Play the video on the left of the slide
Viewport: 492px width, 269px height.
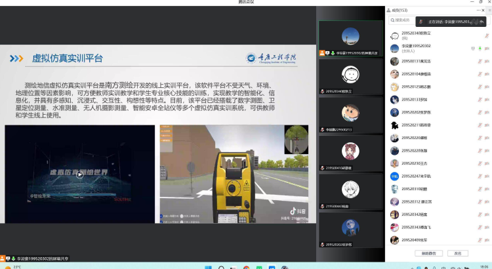(x=79, y=174)
